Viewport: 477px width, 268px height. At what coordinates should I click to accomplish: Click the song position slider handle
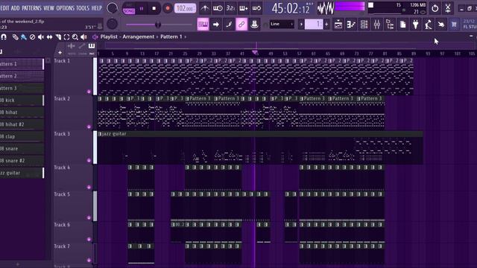(x=157, y=25)
